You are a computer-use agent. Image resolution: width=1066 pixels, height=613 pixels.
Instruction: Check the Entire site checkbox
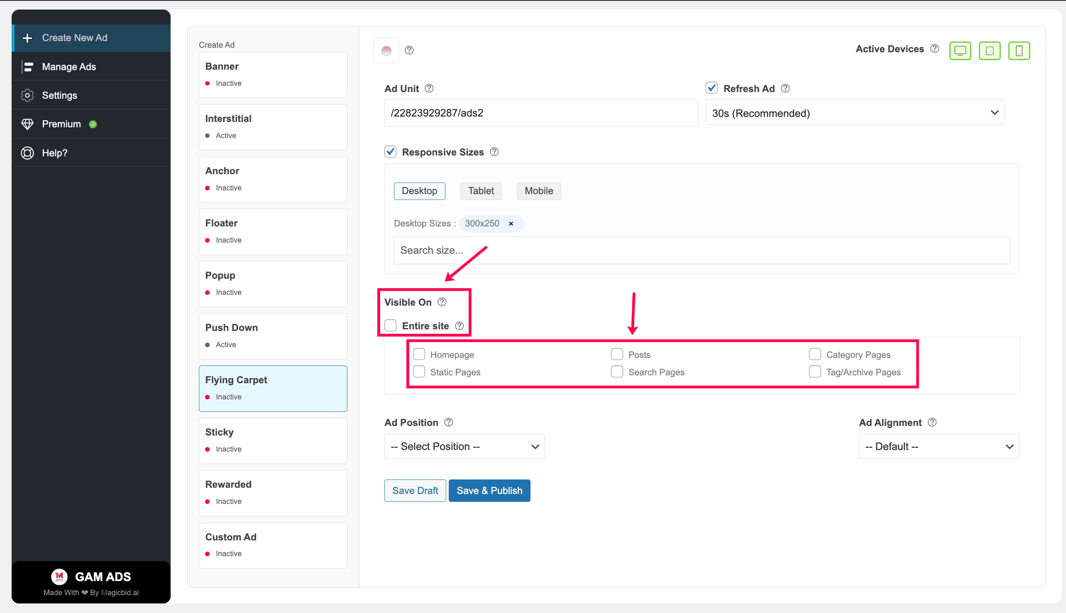[x=390, y=326]
